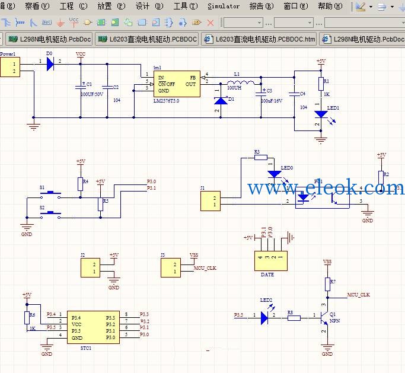Viewport: 405px width, 373px height.
Task: Click the Place Sheet Symbol icon
Action: pos(101,23)
